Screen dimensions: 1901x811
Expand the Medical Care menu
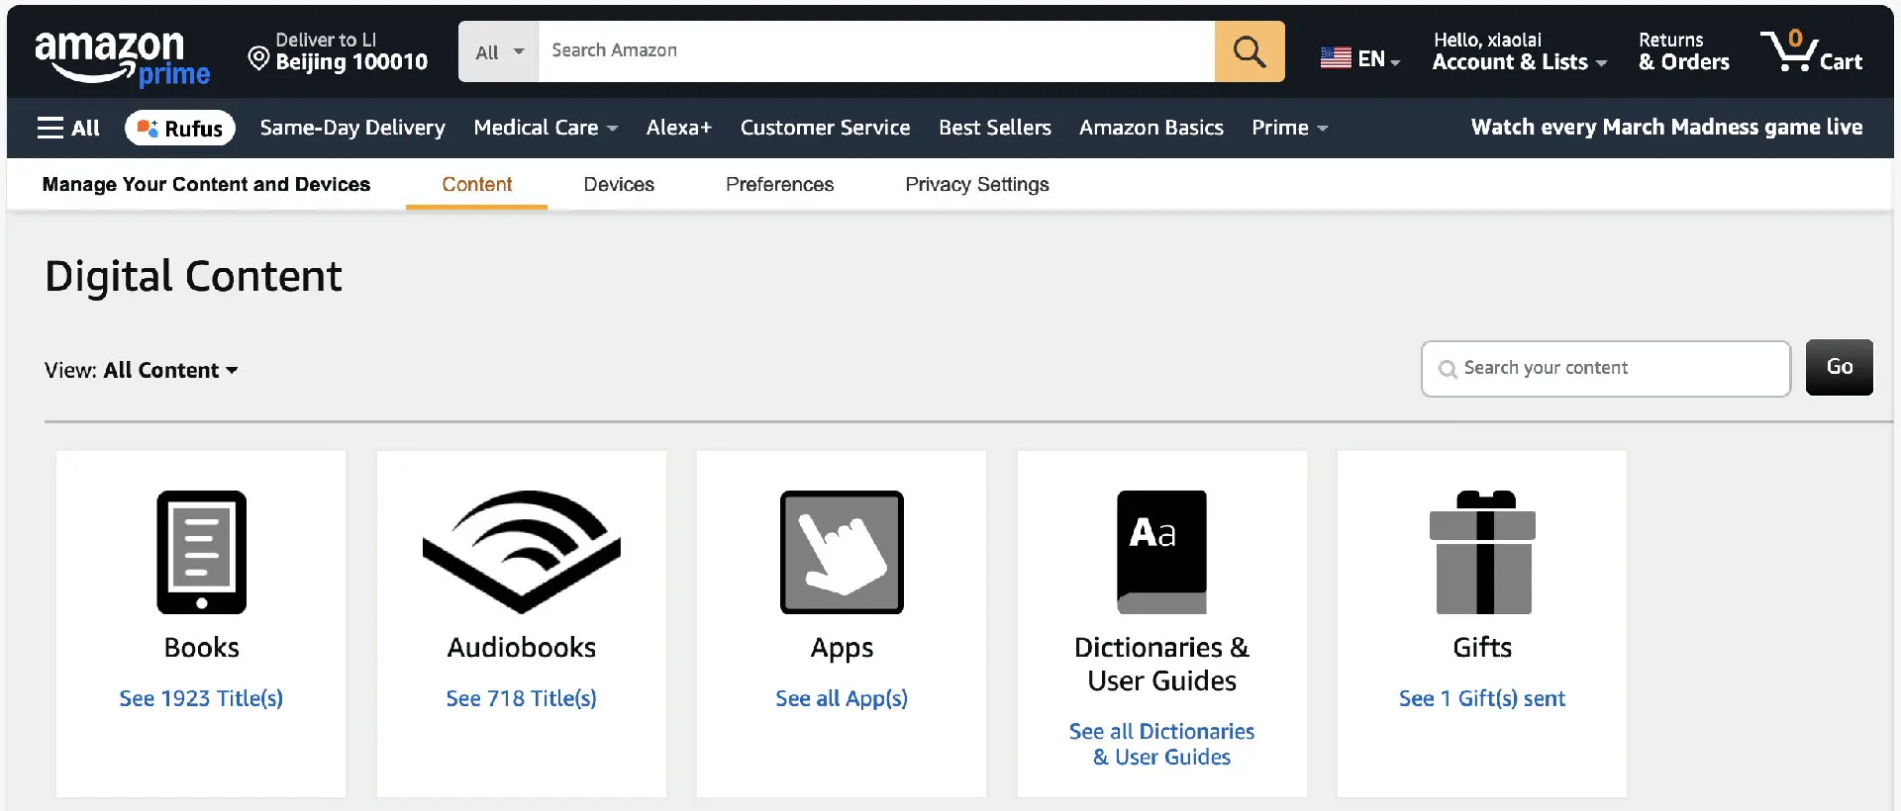pos(546,128)
